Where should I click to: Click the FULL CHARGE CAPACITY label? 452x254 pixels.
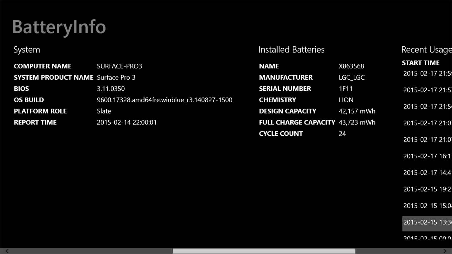297,123
